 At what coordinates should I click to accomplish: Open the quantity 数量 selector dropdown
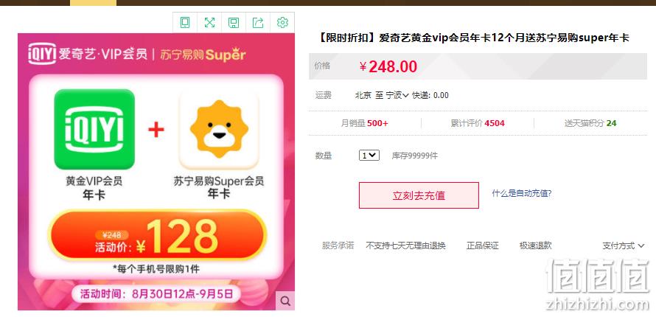(369, 155)
